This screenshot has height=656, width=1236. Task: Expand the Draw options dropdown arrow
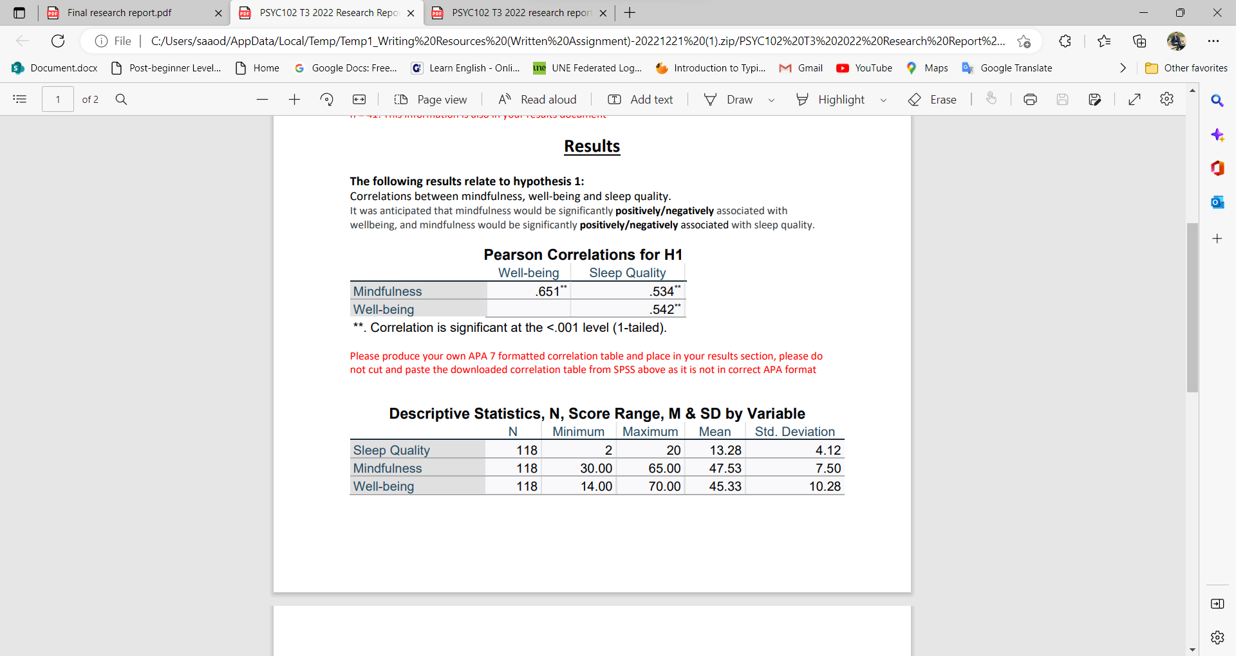click(x=771, y=100)
